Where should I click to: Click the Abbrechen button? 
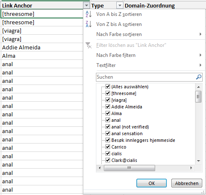point(187,183)
